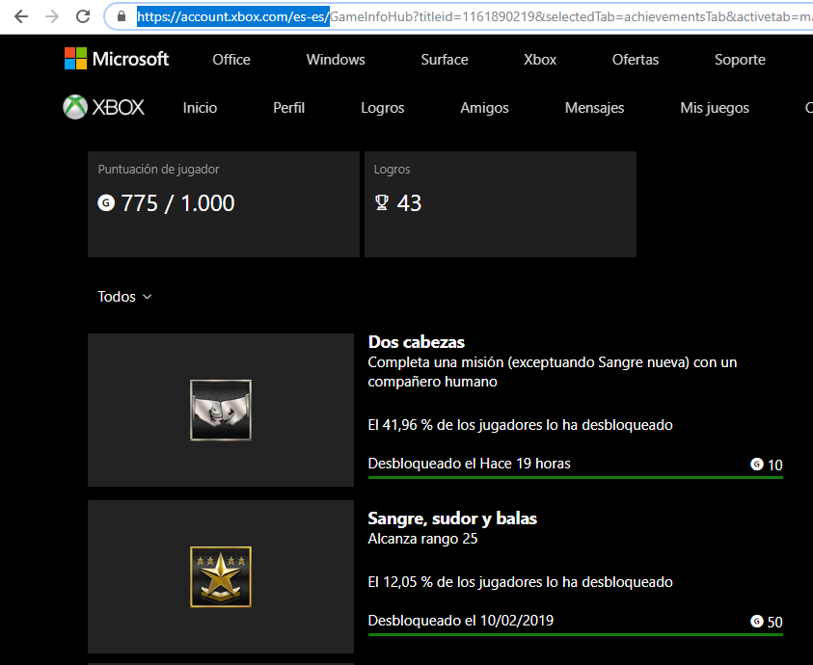Viewport: 813px width, 665px height.
Task: Click the 12,05 % unlocked statistic text
Action: (520, 582)
